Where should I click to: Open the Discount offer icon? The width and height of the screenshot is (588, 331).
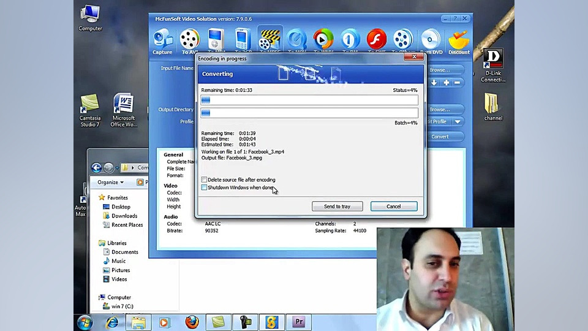pos(459,42)
